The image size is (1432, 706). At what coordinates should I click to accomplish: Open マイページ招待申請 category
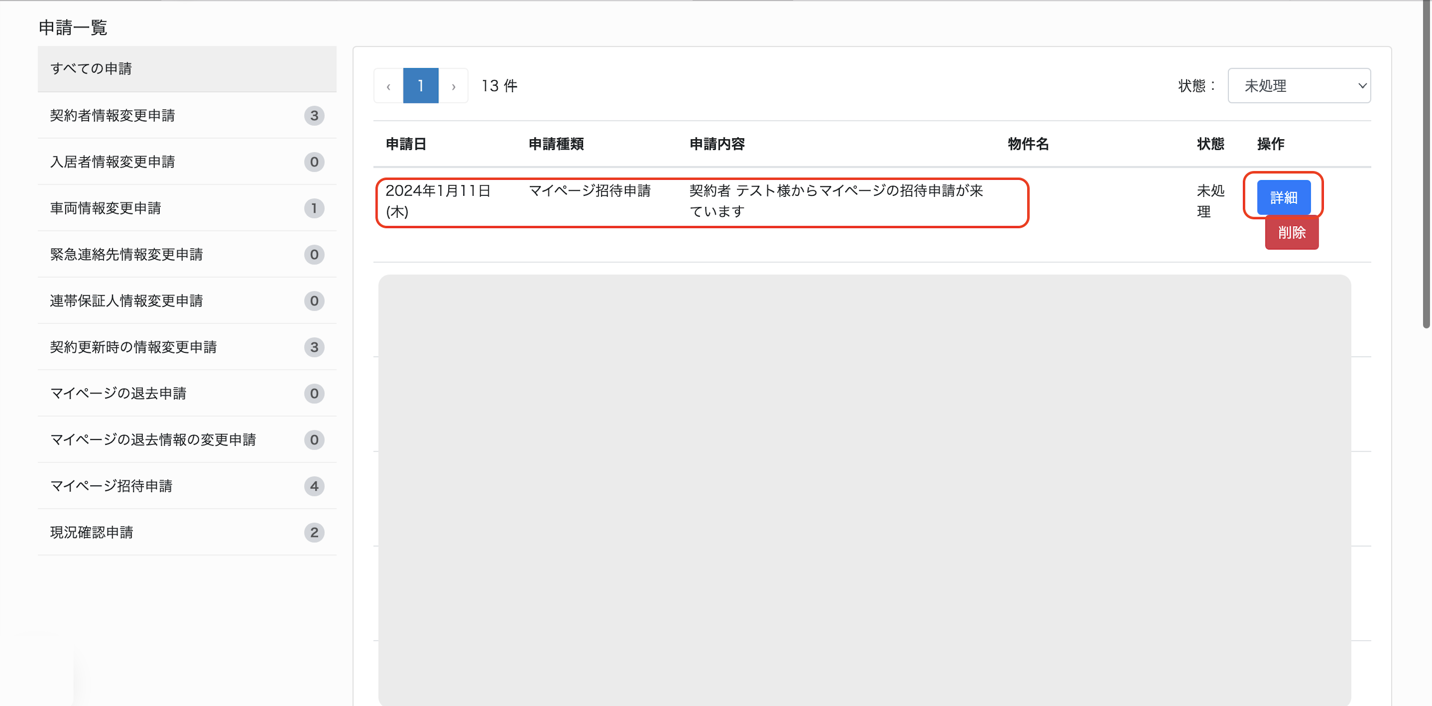187,486
